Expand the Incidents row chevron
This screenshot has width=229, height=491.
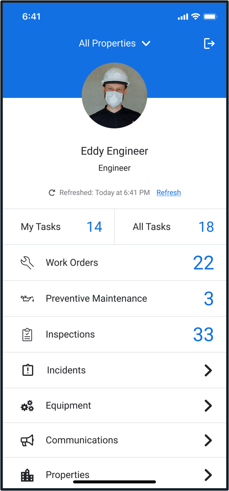pos(208,370)
